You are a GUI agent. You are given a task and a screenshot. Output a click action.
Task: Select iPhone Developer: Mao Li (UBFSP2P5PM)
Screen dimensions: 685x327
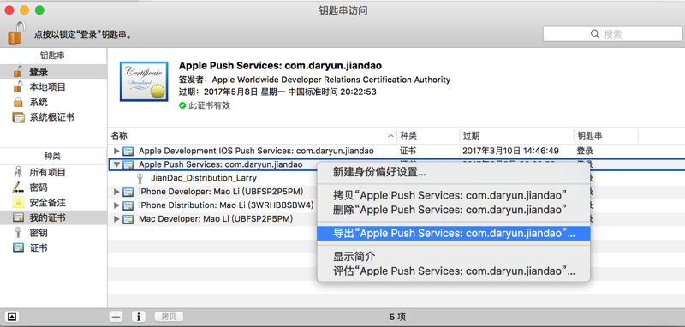221,192
